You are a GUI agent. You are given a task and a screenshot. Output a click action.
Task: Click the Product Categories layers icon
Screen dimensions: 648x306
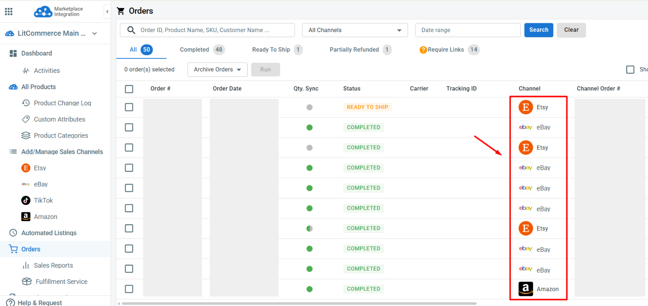26,135
